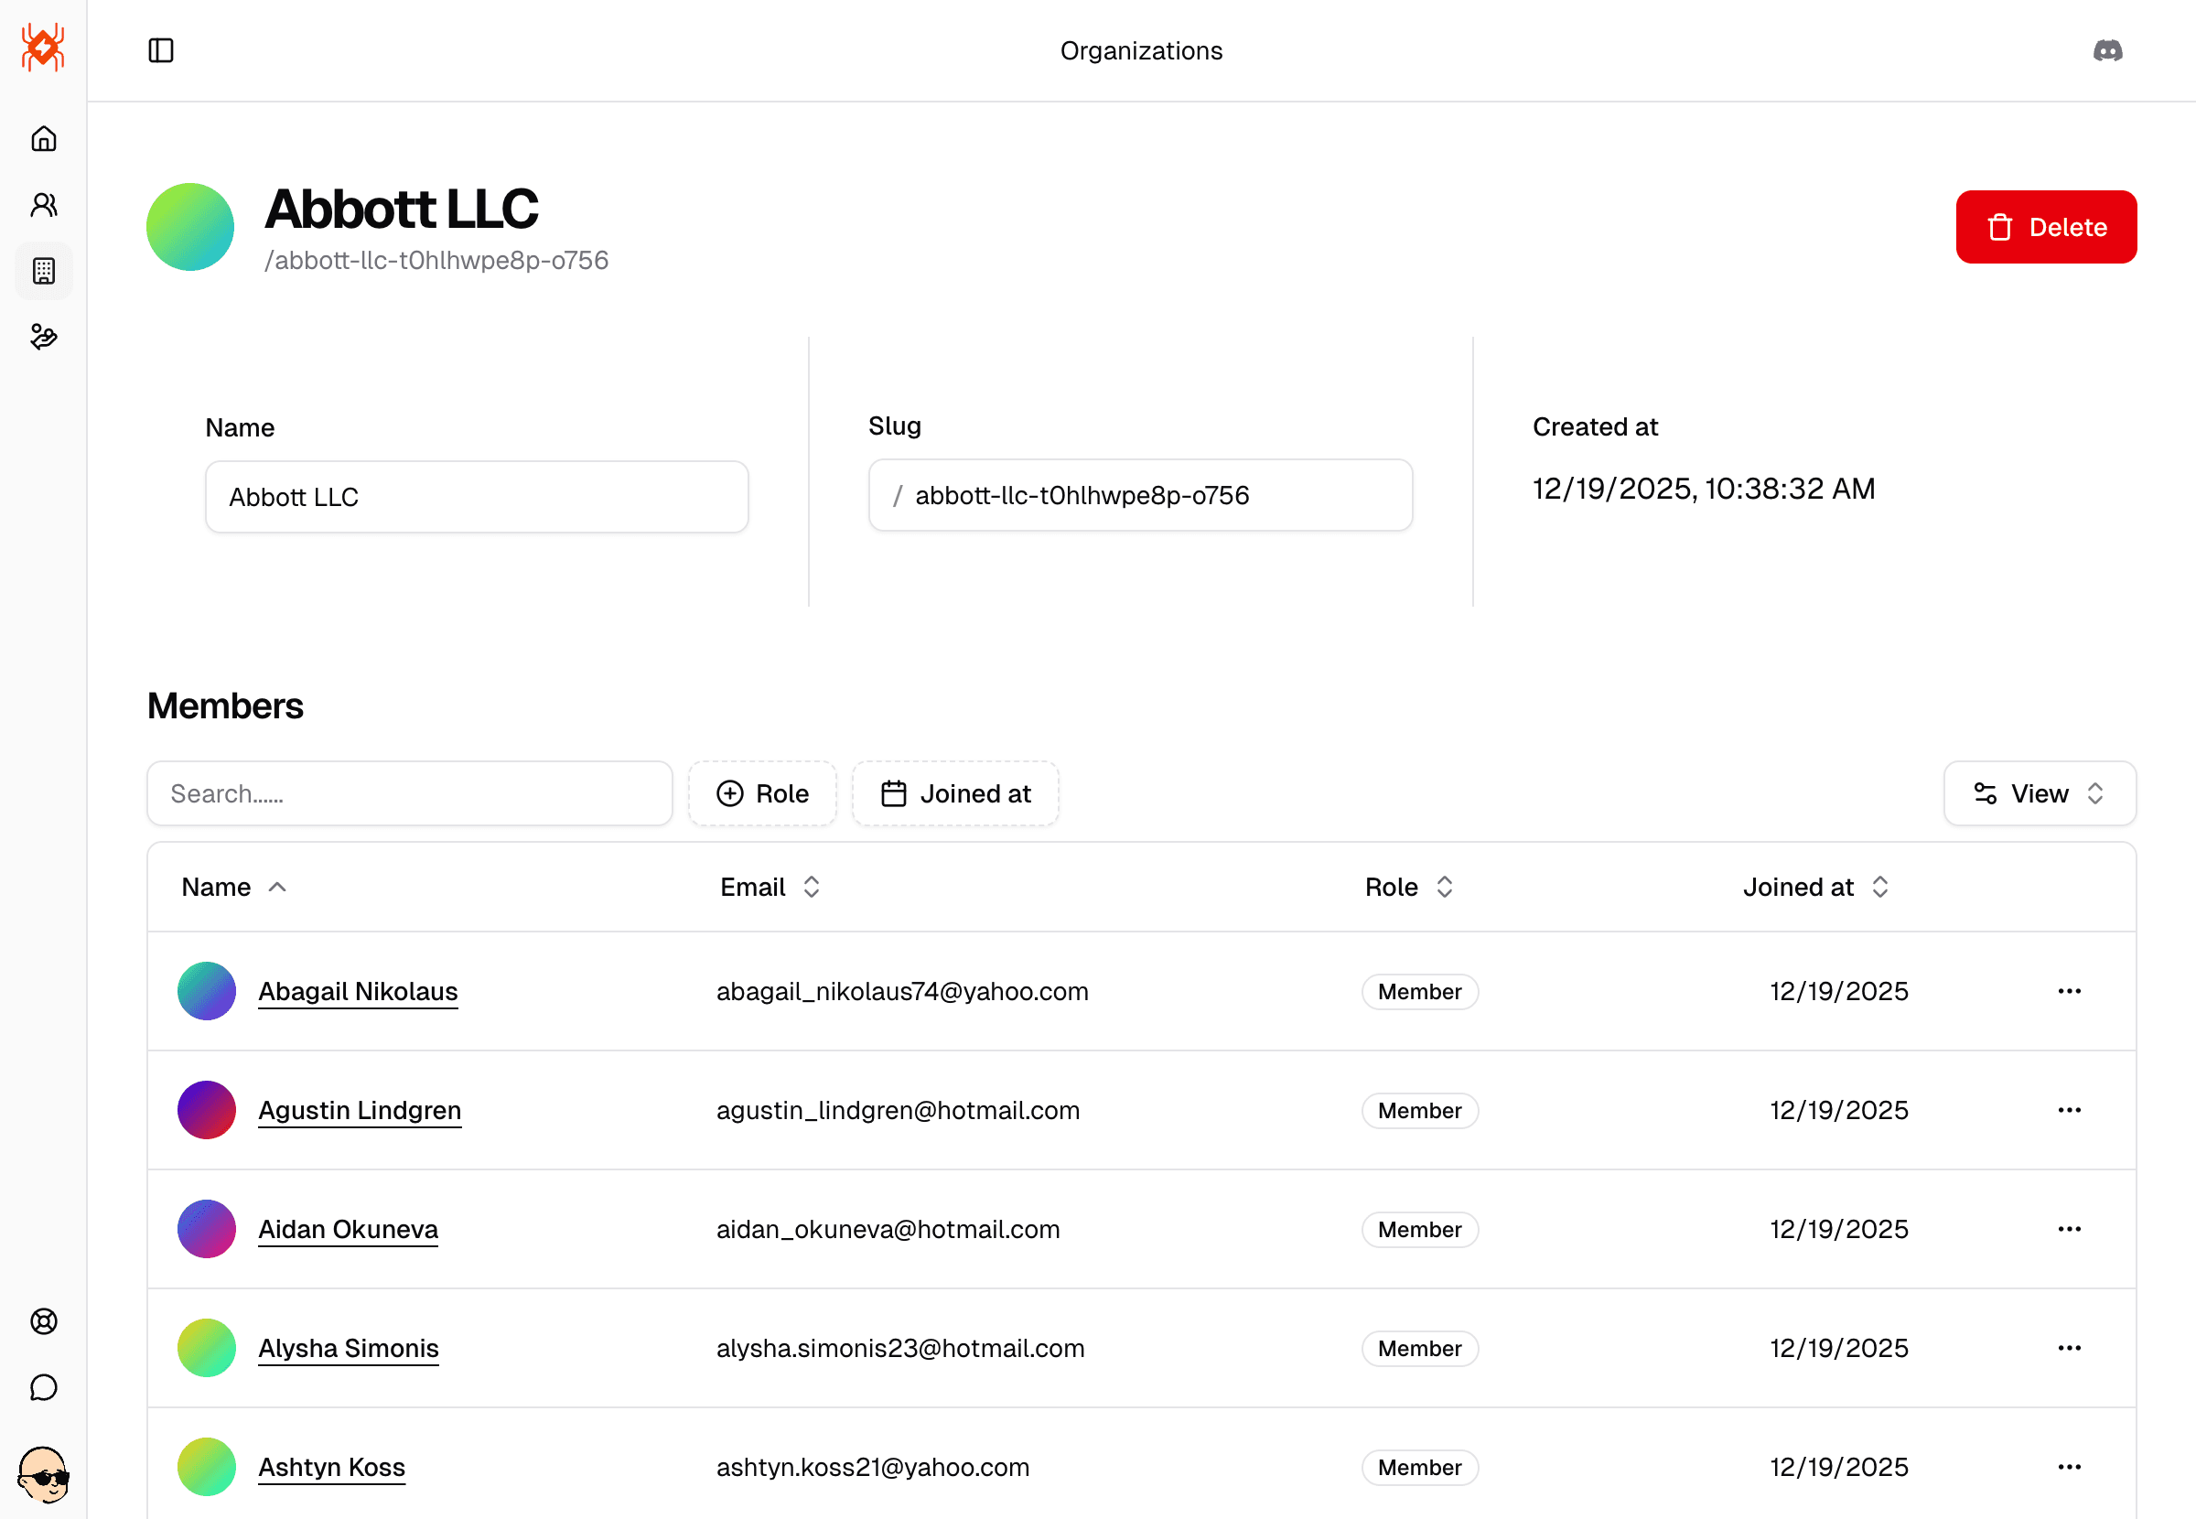Open Abagail Nikolaus profile link
Screen dimensions: 2196x1519
click(358, 992)
